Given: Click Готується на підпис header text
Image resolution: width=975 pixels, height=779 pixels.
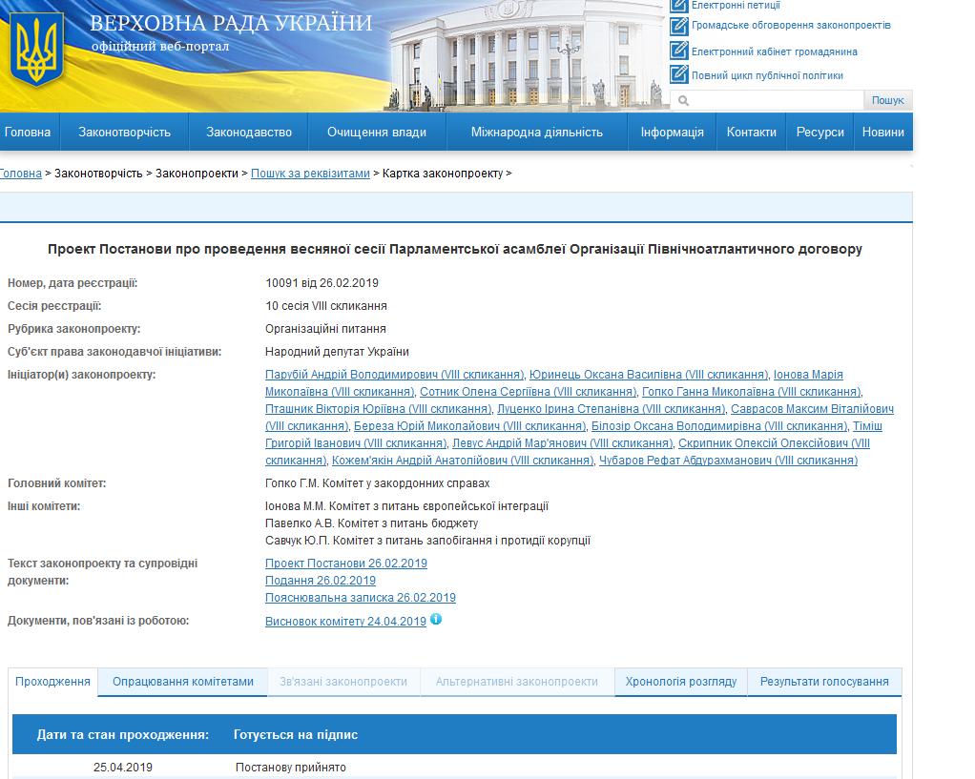Looking at the screenshot, I should tap(296, 734).
